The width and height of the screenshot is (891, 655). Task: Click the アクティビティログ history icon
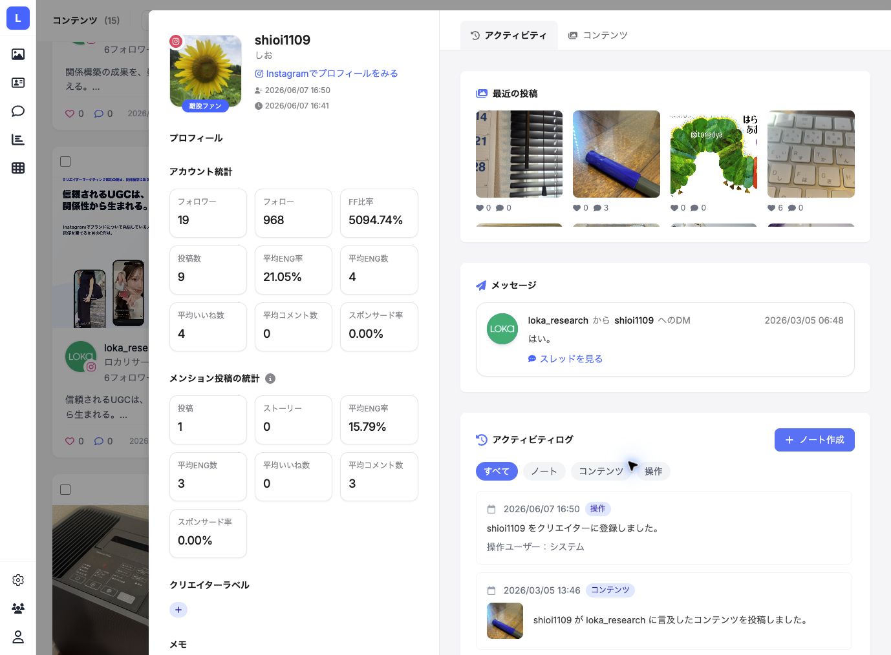click(482, 440)
